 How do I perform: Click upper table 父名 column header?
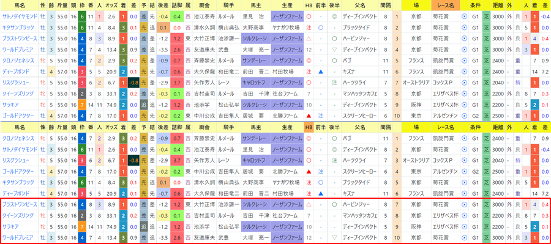359,6
